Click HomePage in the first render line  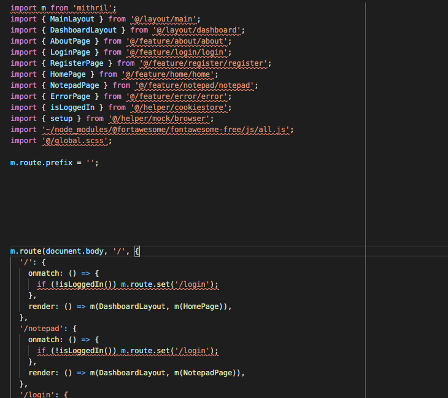tap(201, 306)
